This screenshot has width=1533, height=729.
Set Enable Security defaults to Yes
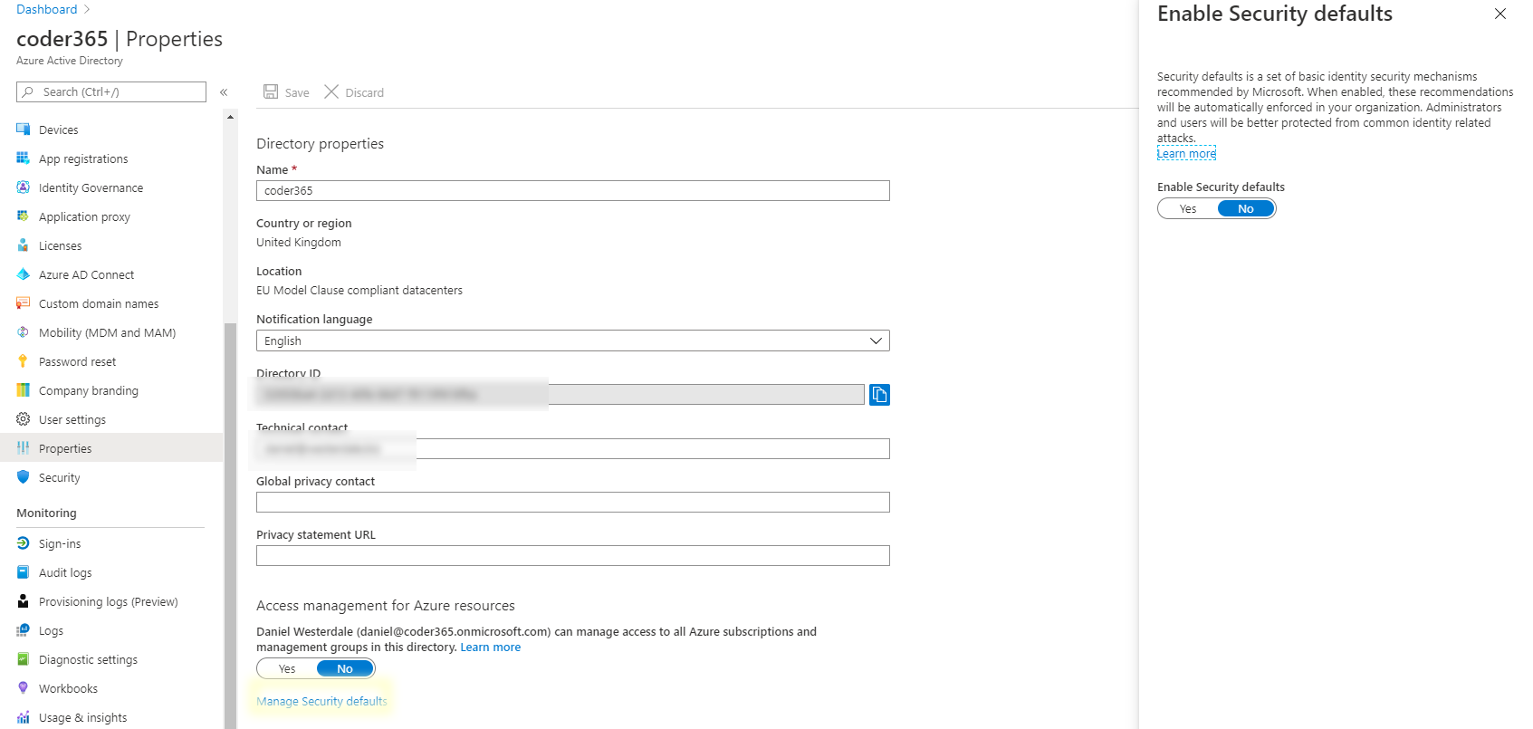pyautogui.click(x=1188, y=209)
